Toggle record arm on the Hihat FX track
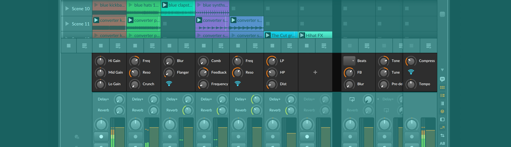 307,137
